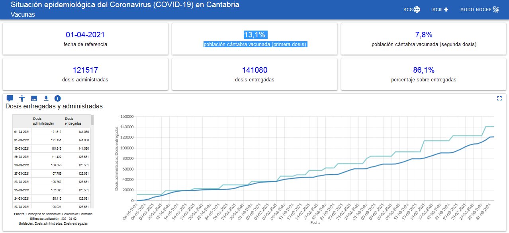Viewport: 509px width, 233px height.
Task: Click the 160000 y-axis label
Action: pyautogui.click(x=128, y=117)
